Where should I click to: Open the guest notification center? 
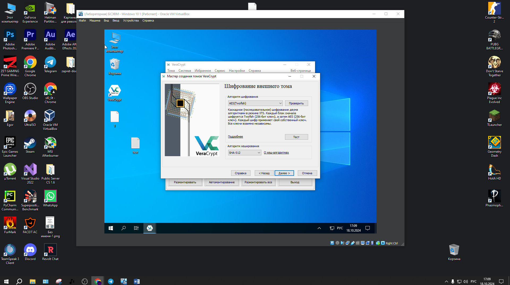point(368,228)
